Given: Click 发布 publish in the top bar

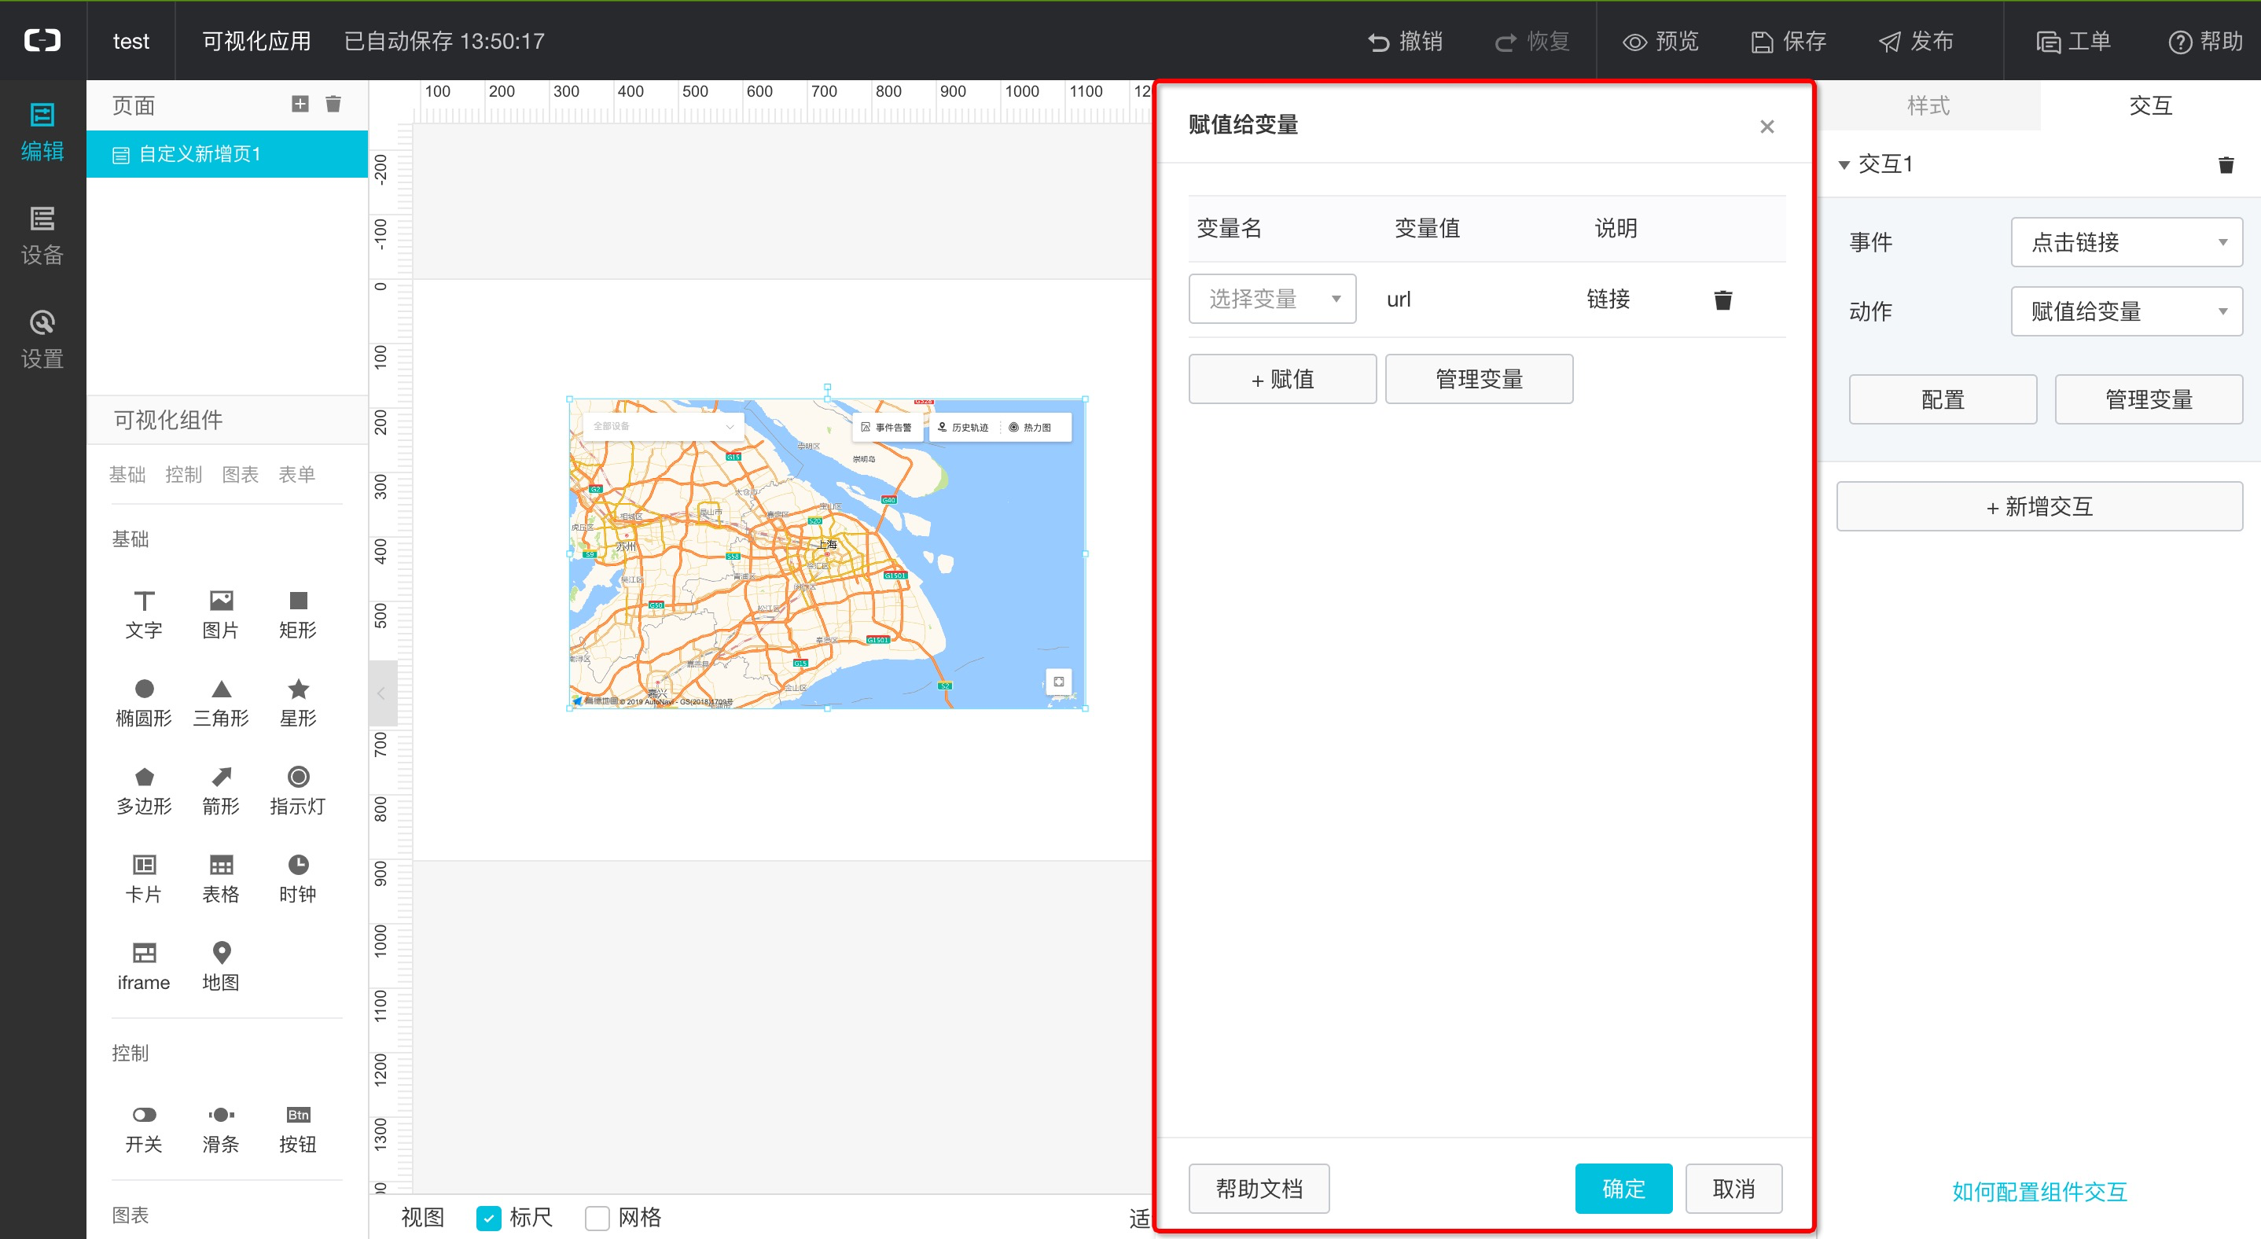Looking at the screenshot, I should point(1916,41).
